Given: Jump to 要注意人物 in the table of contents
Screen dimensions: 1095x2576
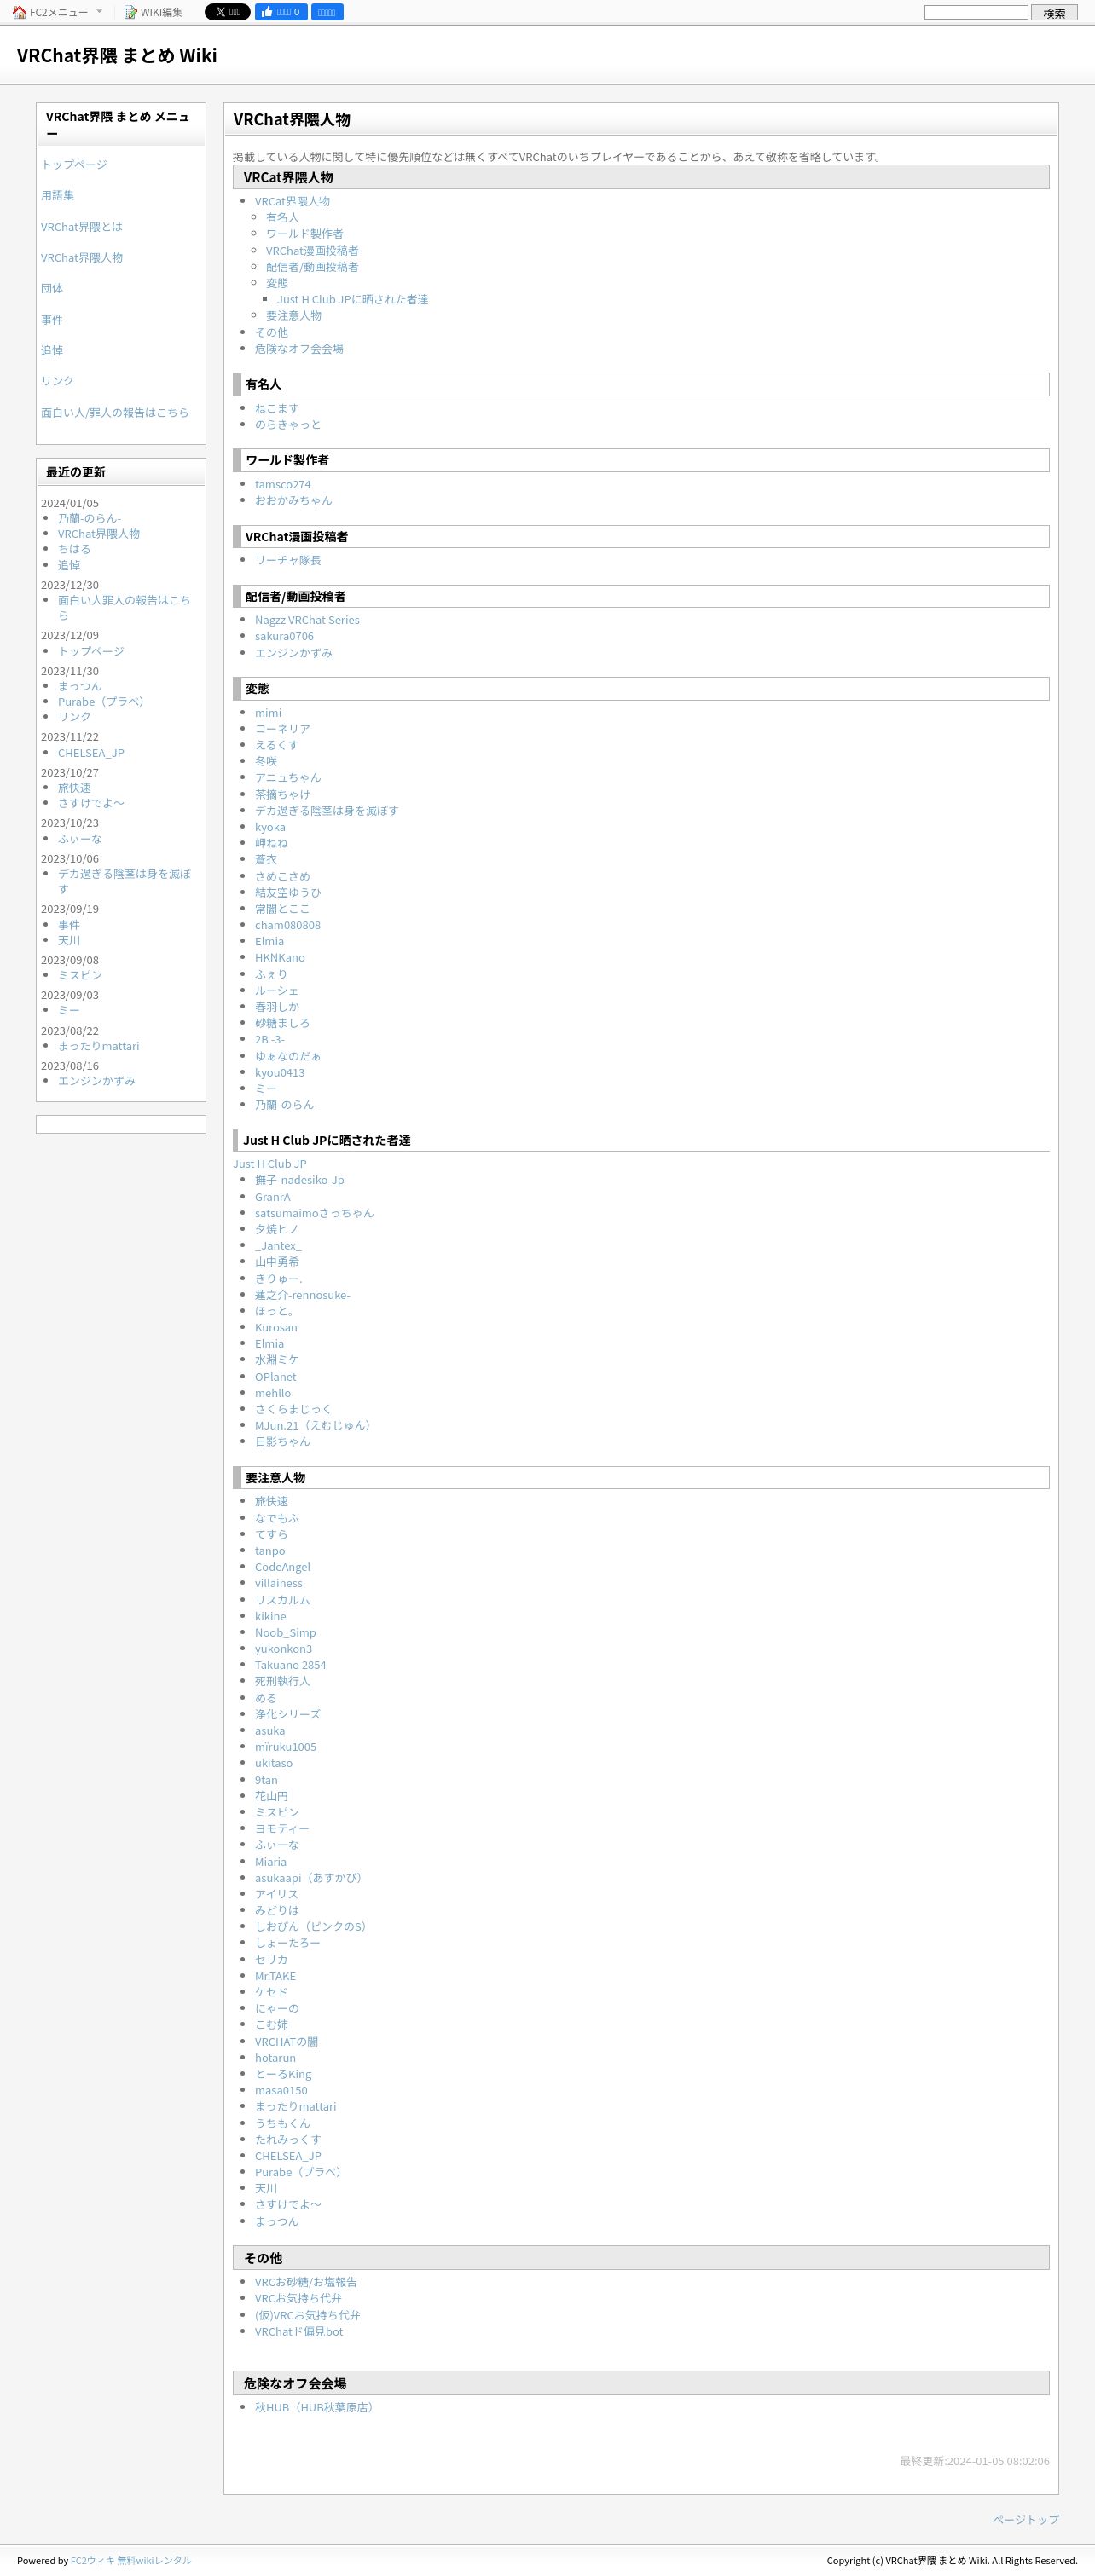Looking at the screenshot, I should [294, 315].
